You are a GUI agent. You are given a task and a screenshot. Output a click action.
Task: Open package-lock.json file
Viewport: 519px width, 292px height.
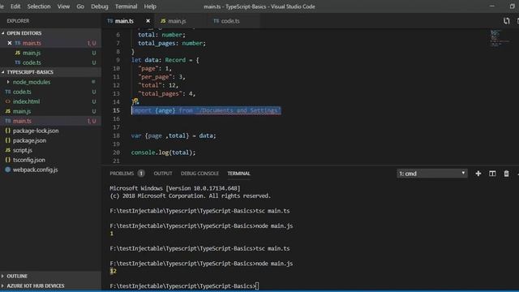point(36,131)
